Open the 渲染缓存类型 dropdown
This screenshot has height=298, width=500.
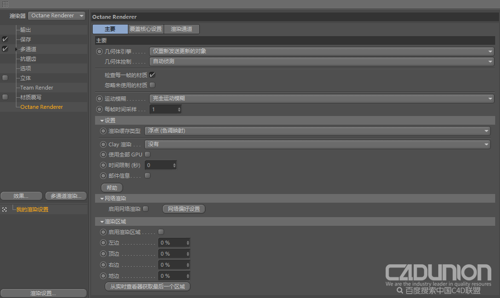tap(318, 131)
